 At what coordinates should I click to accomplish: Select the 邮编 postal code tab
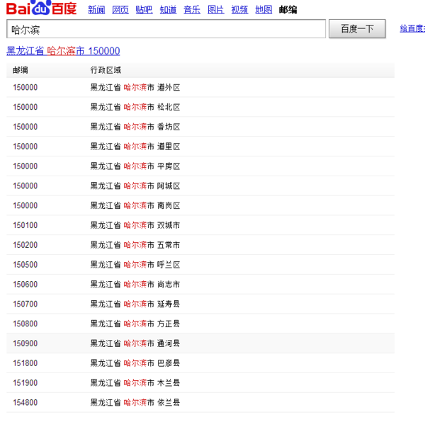[x=288, y=10]
